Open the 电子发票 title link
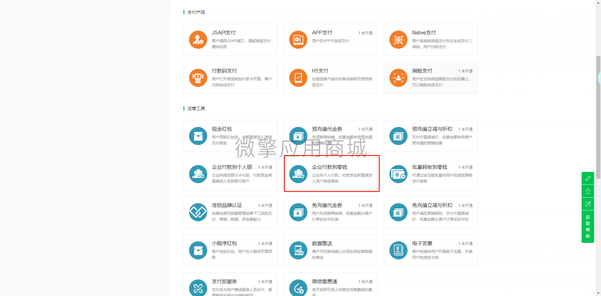The image size is (601, 296). click(422, 243)
